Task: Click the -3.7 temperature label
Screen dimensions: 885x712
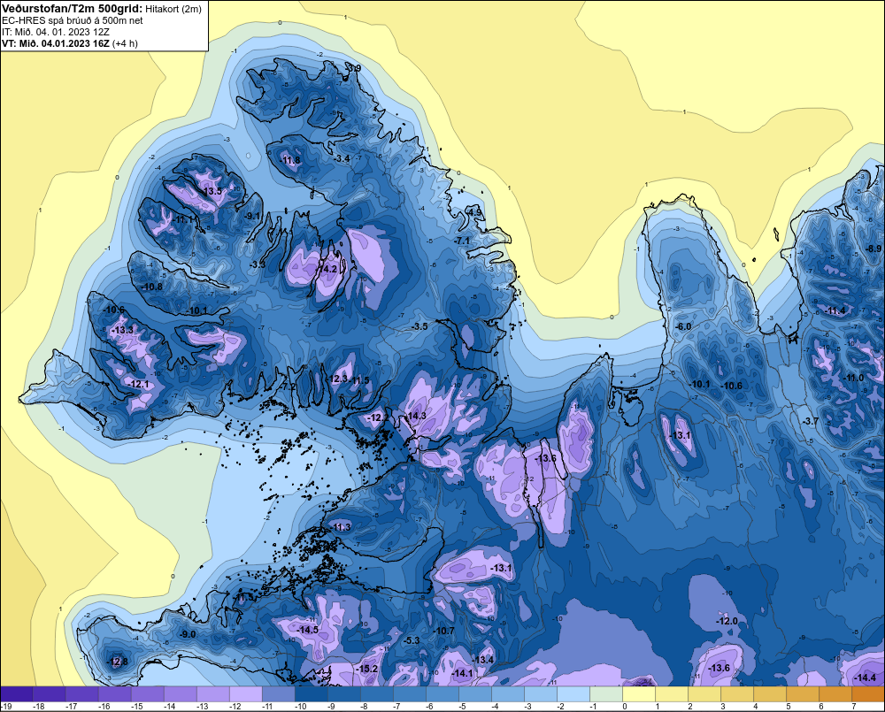Action: (811, 421)
